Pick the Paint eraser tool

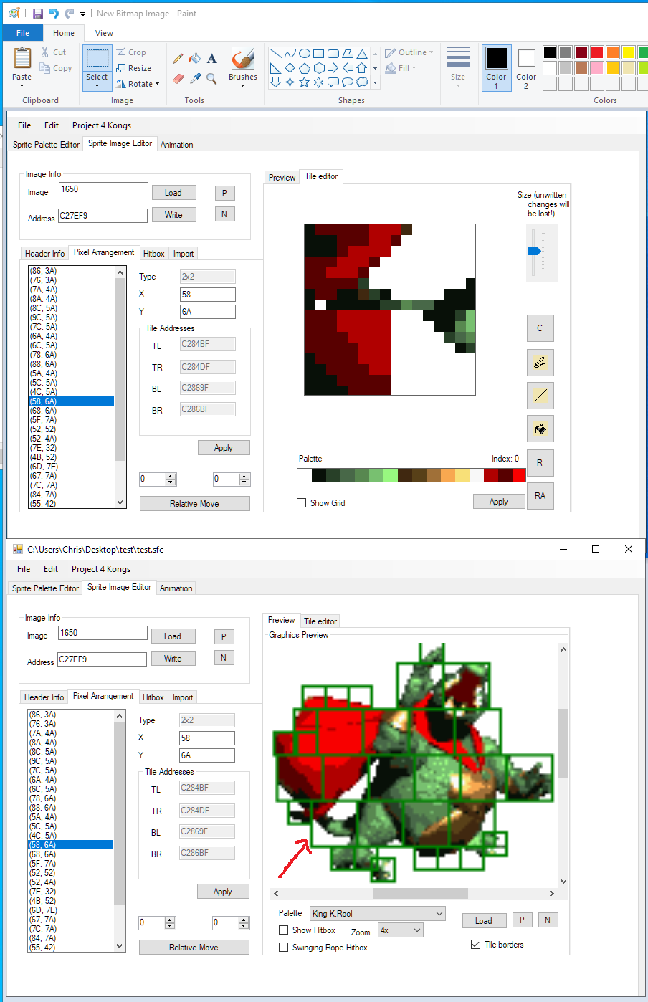178,78
